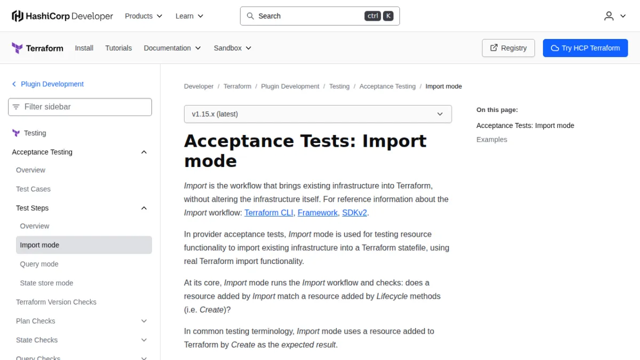
Task: Click the Acceptance Testing breadcrumb
Action: [x=387, y=86]
